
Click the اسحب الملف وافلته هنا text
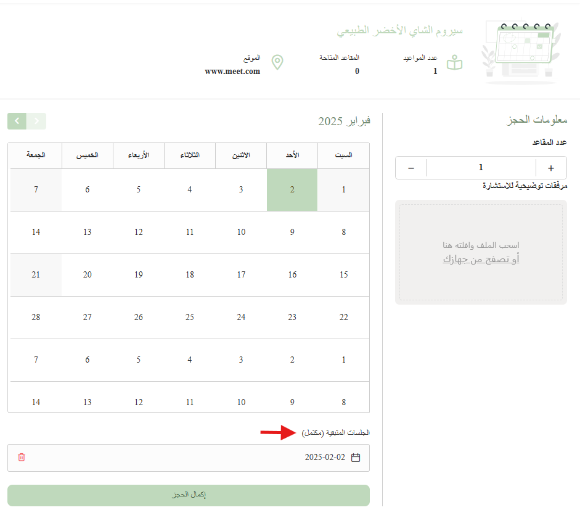(x=481, y=245)
